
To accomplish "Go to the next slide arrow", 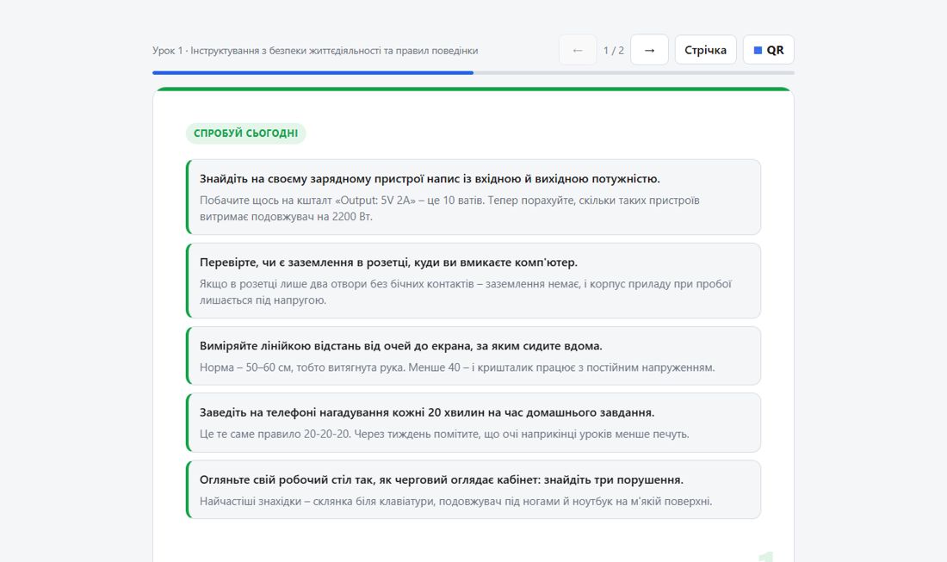I will click(x=649, y=50).
